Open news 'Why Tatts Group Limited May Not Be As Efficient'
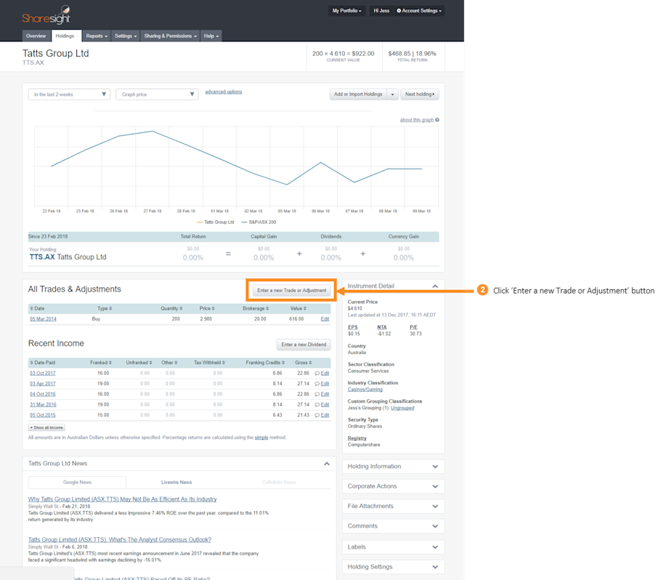The image size is (666, 580). (122, 499)
